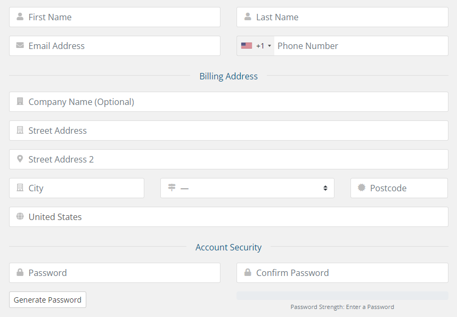This screenshot has width=457, height=317.
Task: Click the building icon beside Company Name
Action: pos(20,102)
